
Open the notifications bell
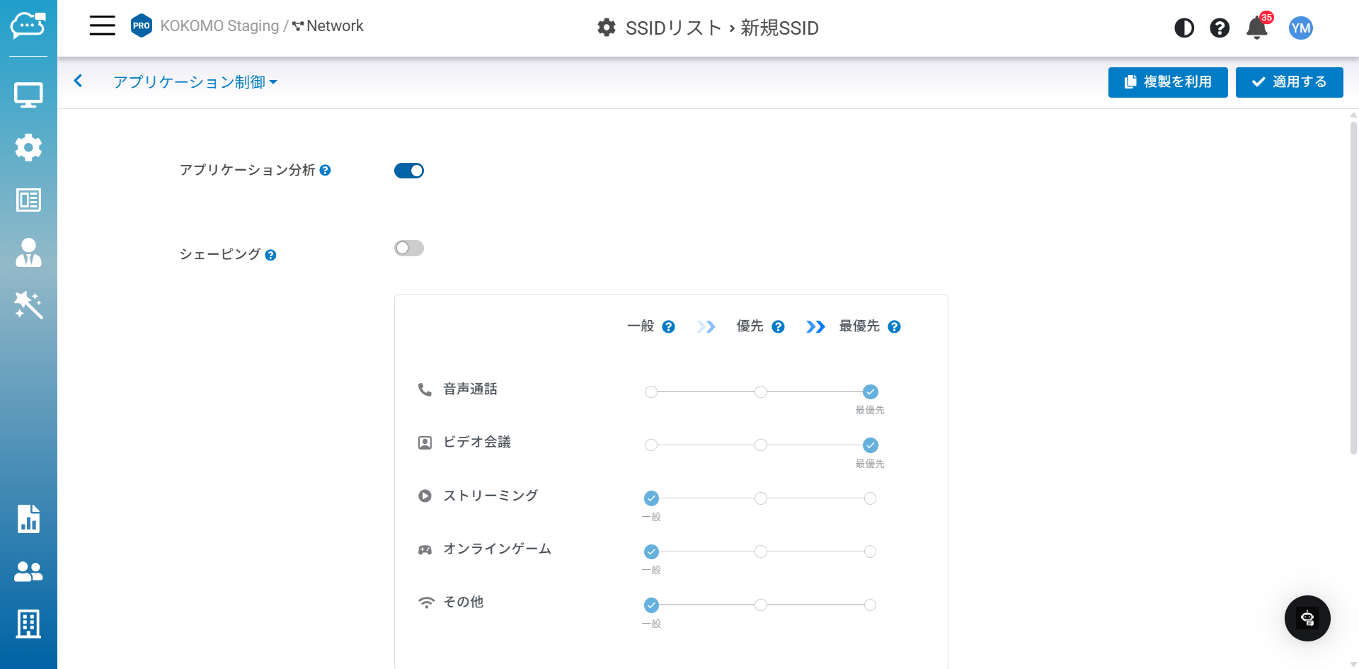[1256, 28]
